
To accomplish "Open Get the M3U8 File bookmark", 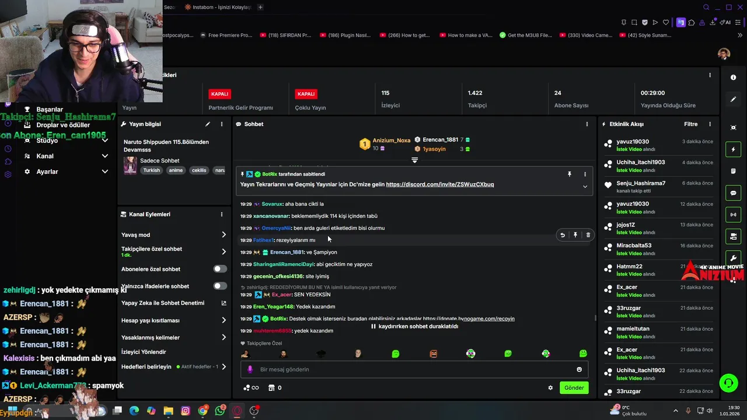I will coord(525,35).
